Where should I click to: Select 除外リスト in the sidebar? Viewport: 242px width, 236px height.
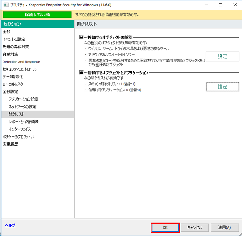tap(38, 114)
